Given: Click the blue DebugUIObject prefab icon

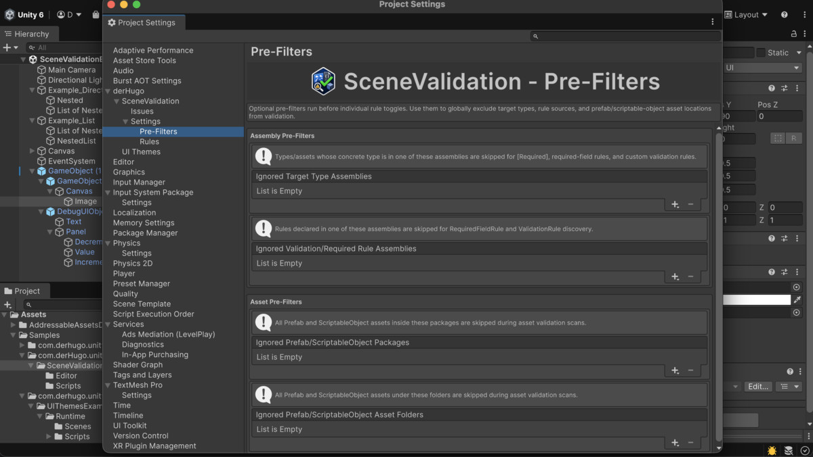Looking at the screenshot, I should [x=50, y=212].
